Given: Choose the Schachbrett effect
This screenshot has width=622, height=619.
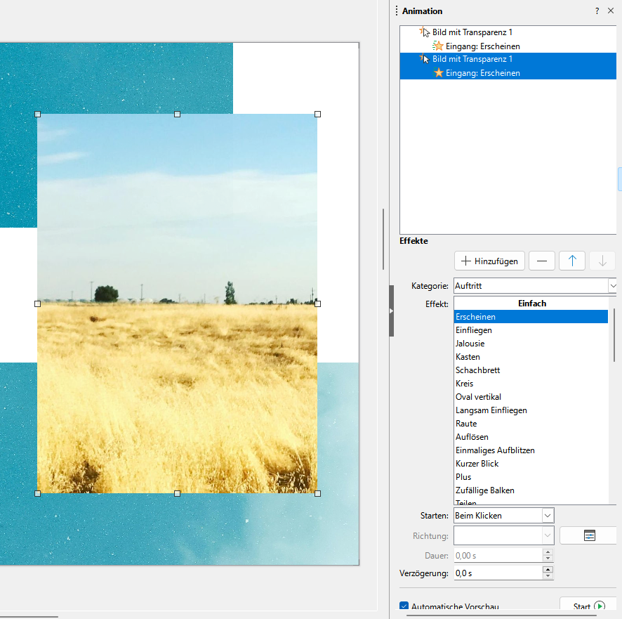Looking at the screenshot, I should click(x=477, y=370).
